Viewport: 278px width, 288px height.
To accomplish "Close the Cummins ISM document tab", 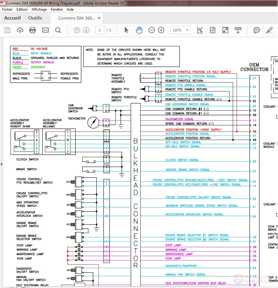I will (x=99, y=18).
